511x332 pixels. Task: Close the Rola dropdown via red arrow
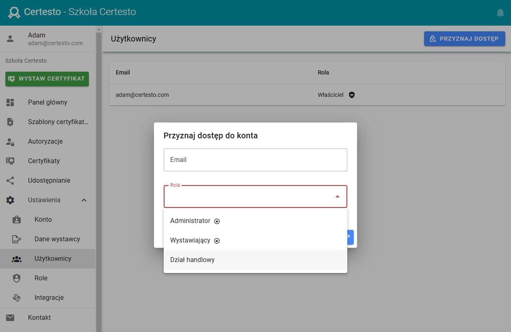click(x=337, y=197)
